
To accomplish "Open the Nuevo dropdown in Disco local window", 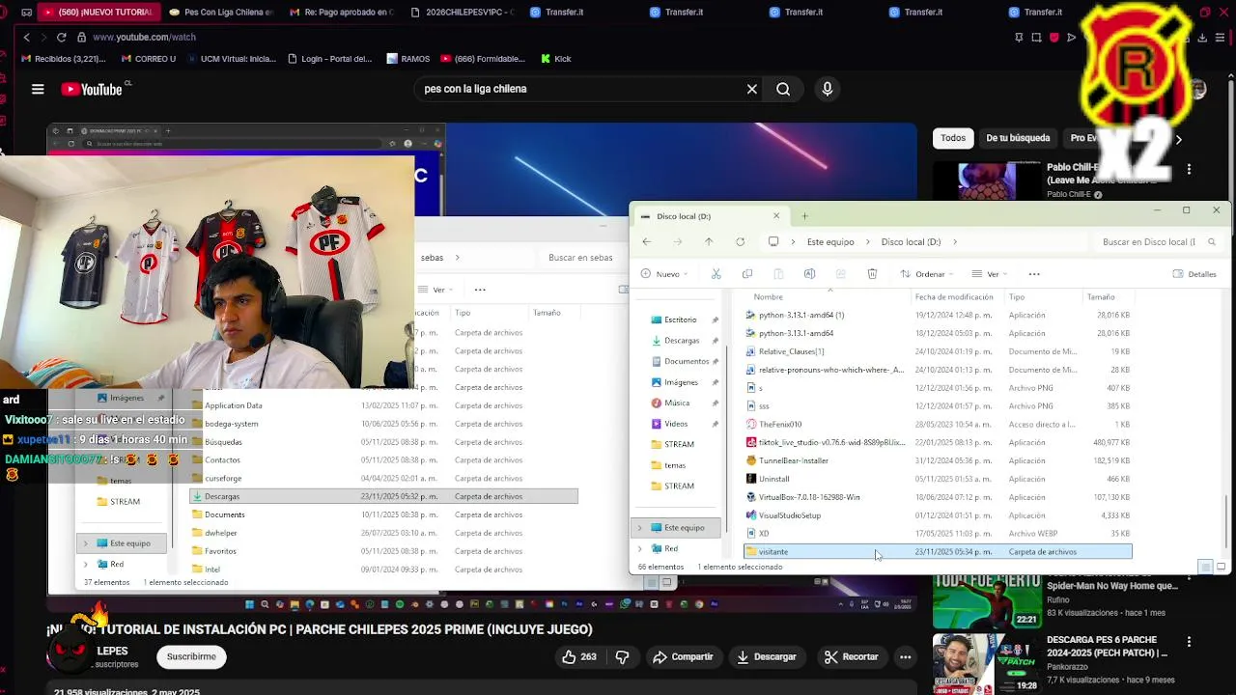I will (662, 274).
